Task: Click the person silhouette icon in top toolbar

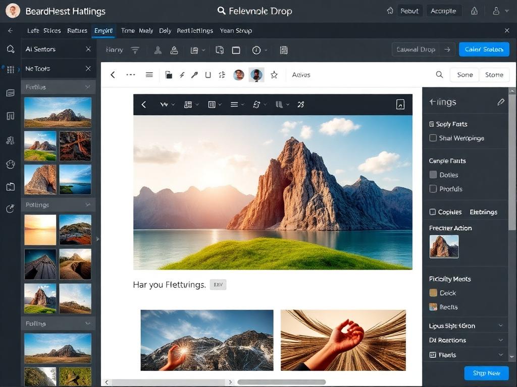Action: pyautogui.click(x=158, y=50)
